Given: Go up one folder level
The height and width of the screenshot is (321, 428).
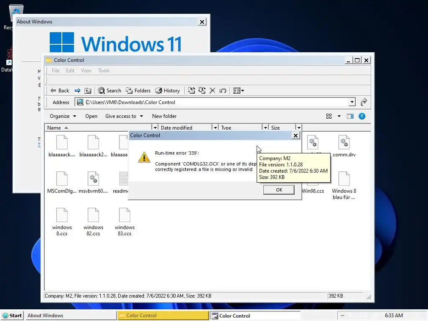Looking at the screenshot, I should point(88,91).
